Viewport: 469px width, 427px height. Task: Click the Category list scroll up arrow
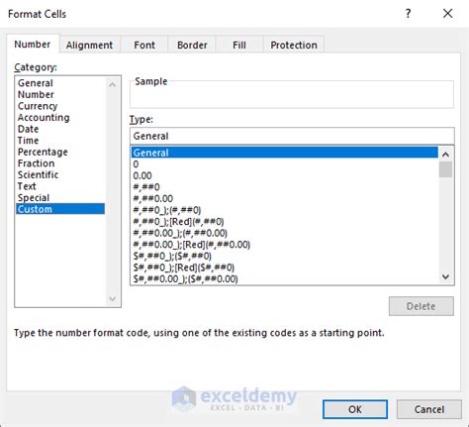click(113, 84)
